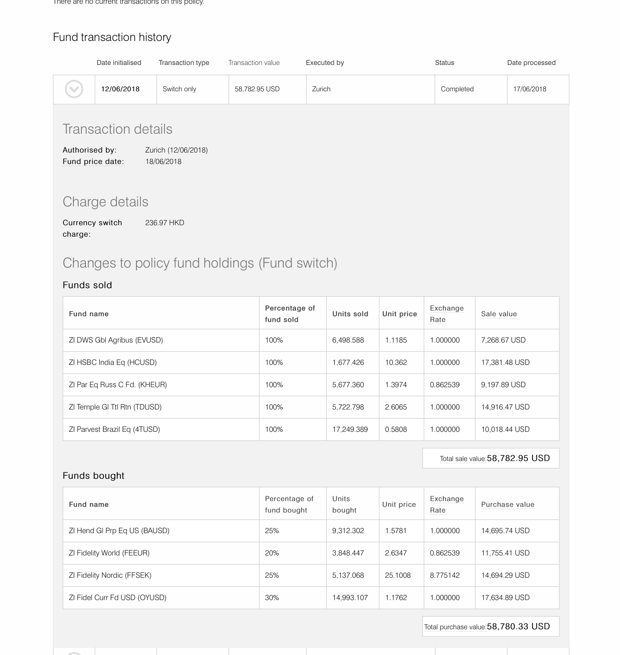620x655 pixels.
Task: Select ZI DWS Gbl Agribus (EVUSD) fund
Action: point(116,340)
